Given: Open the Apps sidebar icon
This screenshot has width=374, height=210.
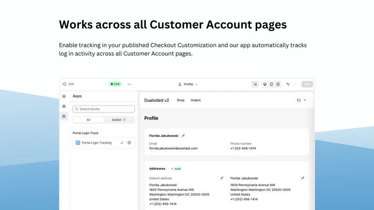Looking at the screenshot, I should click(64, 116).
